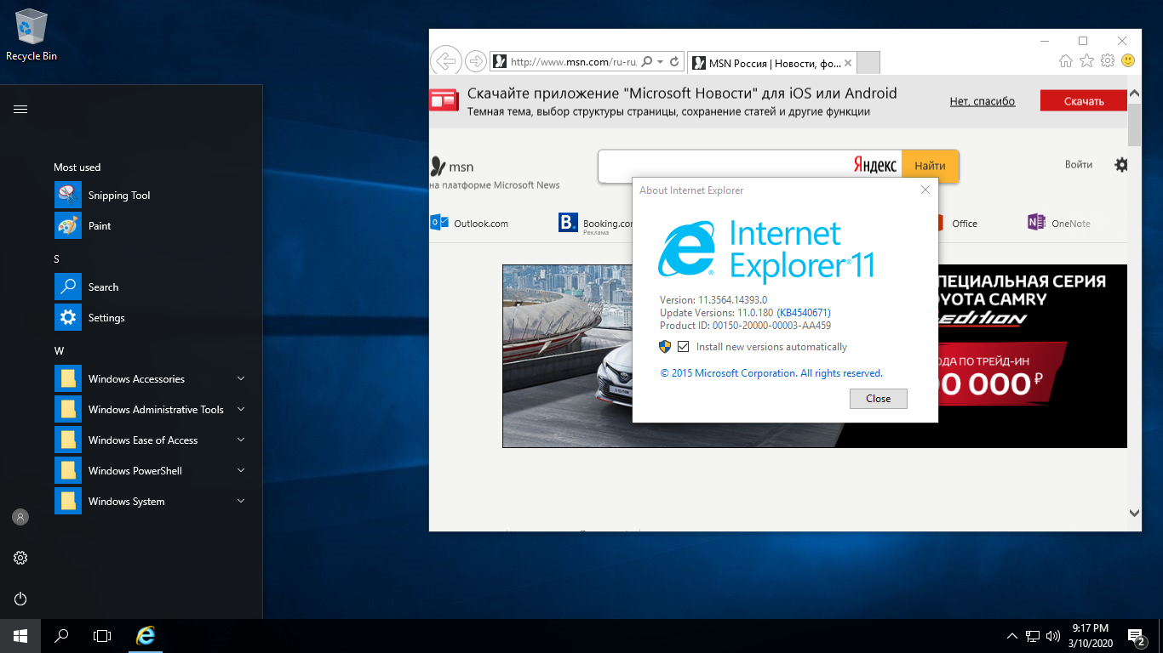Click the volume speaker tray icon
The image size is (1163, 653).
click(1053, 636)
